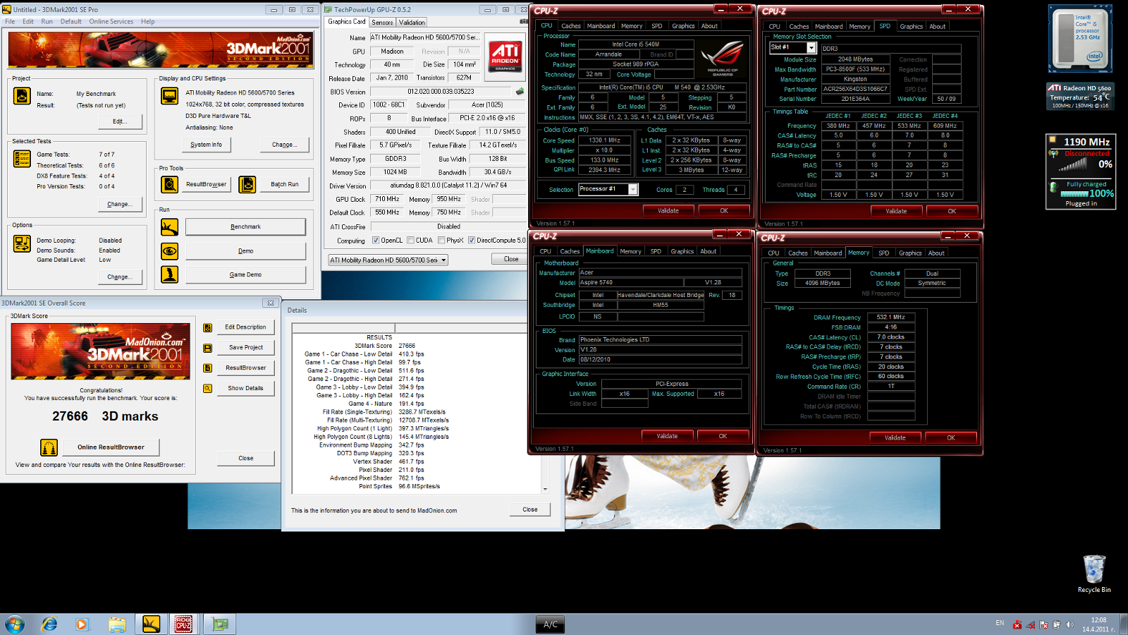Switch to Graphics tab in CPU-Z Mainboard window
This screenshot has height=635, width=1128.
click(x=682, y=251)
